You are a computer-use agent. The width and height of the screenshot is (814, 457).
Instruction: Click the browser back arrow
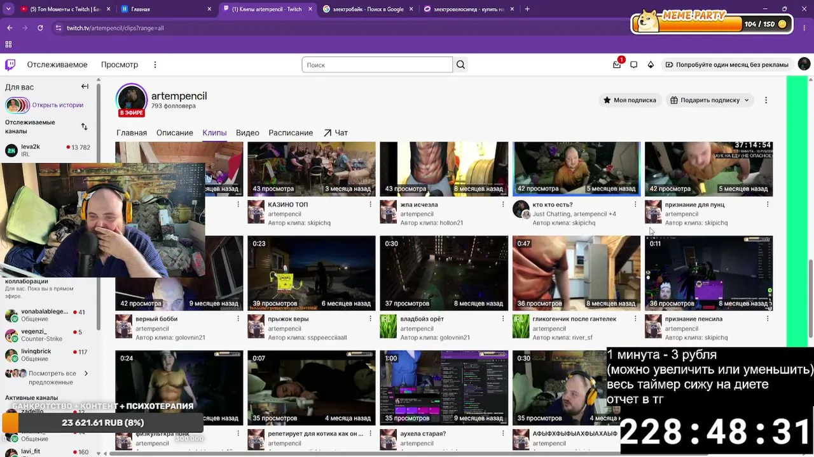pyautogui.click(x=10, y=28)
